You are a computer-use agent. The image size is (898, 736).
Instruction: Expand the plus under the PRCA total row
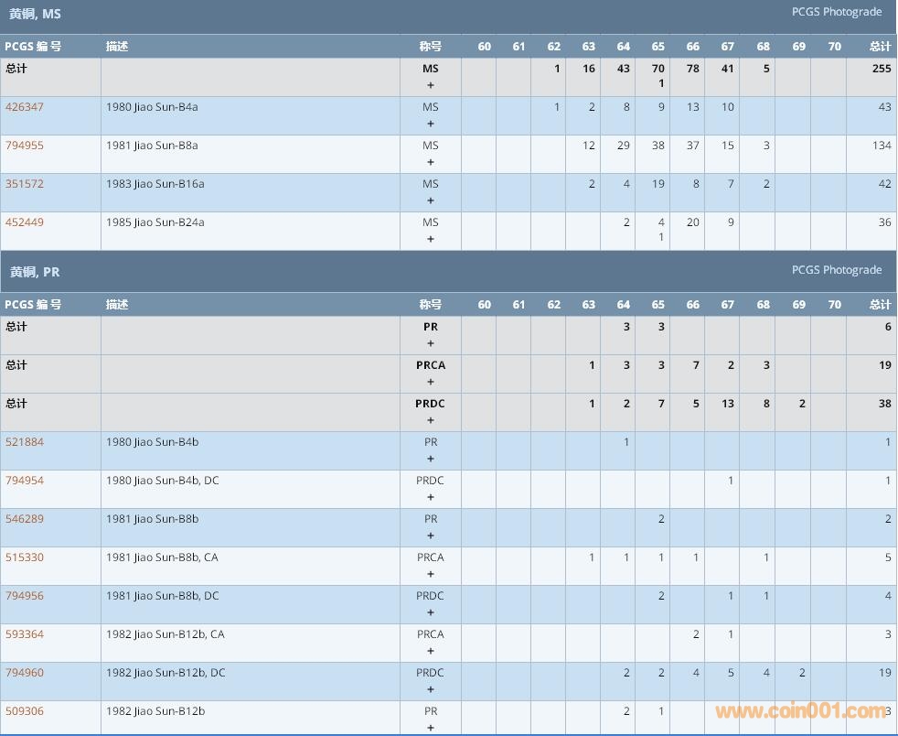(x=431, y=382)
